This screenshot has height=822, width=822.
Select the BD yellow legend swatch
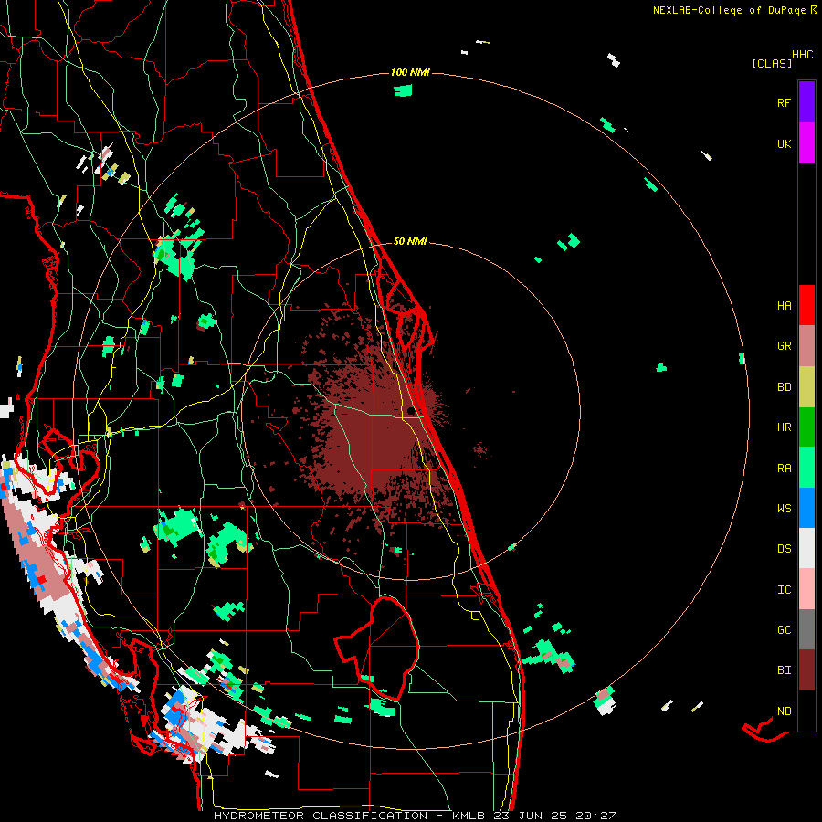[x=806, y=386]
